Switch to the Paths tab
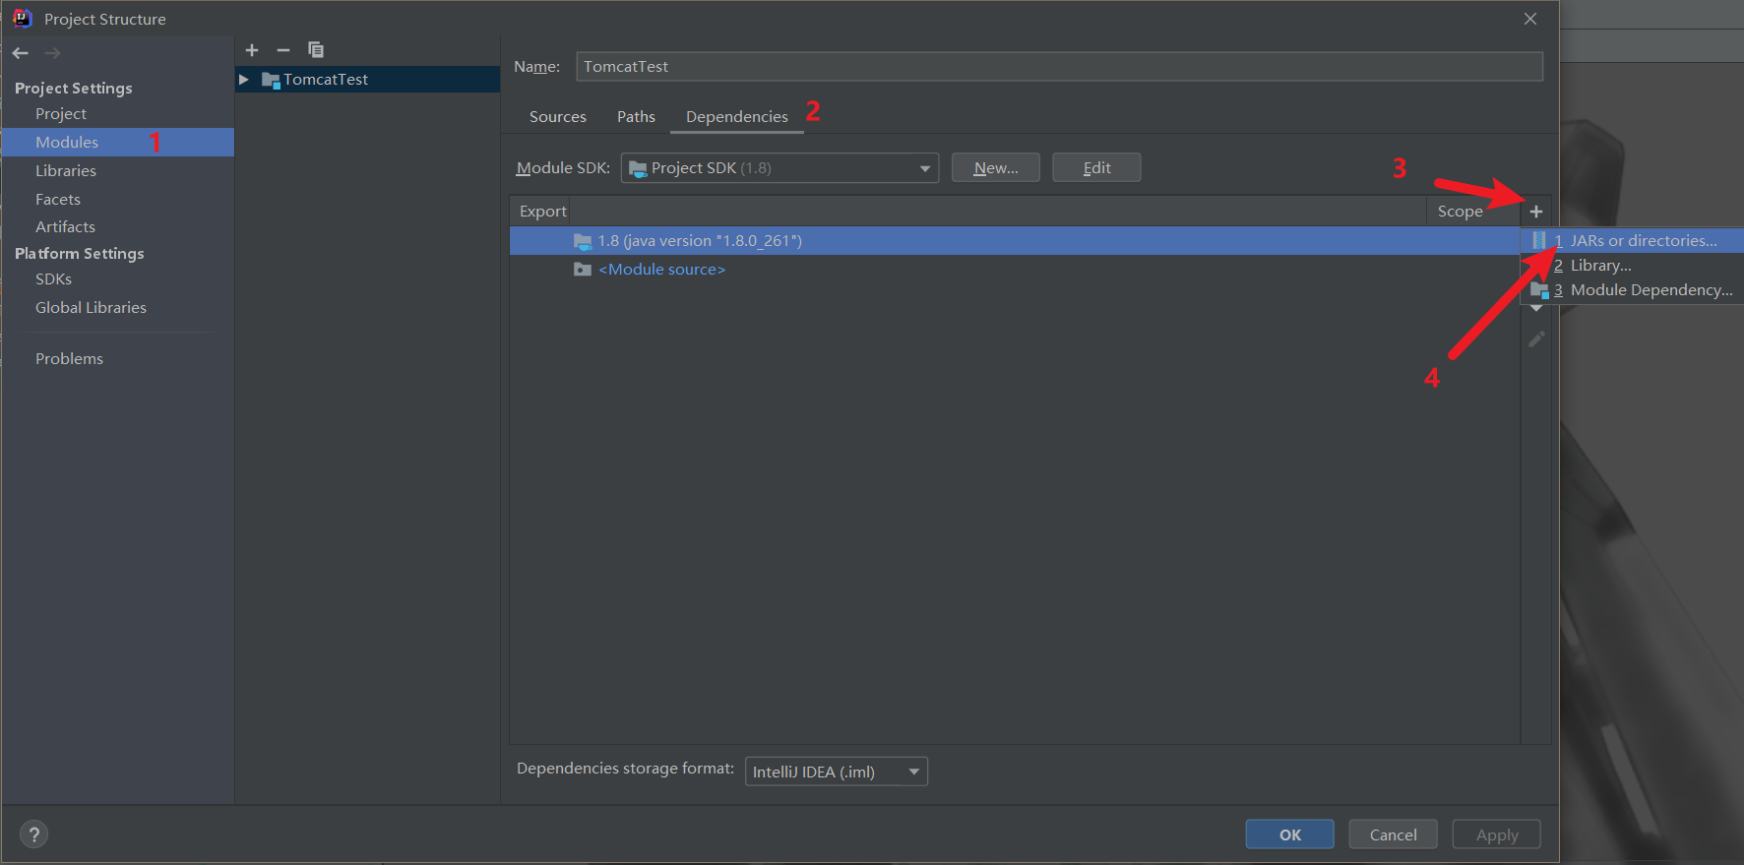The image size is (1744, 865). point(636,117)
